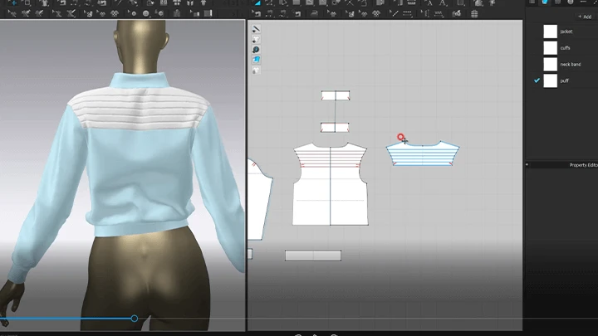The image size is (598, 336).
Task: Select the 'cuffs' fabric row
Action: click(x=566, y=48)
